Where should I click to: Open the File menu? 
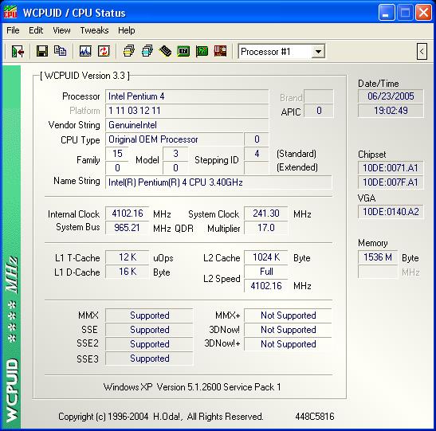coord(13,30)
